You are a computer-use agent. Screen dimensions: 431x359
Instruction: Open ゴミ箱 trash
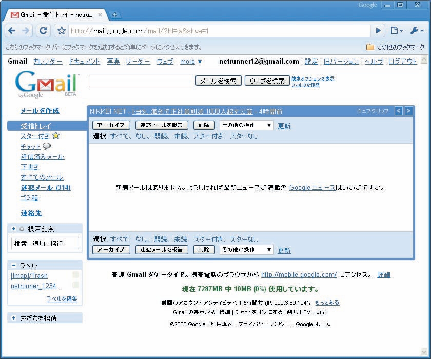29,198
